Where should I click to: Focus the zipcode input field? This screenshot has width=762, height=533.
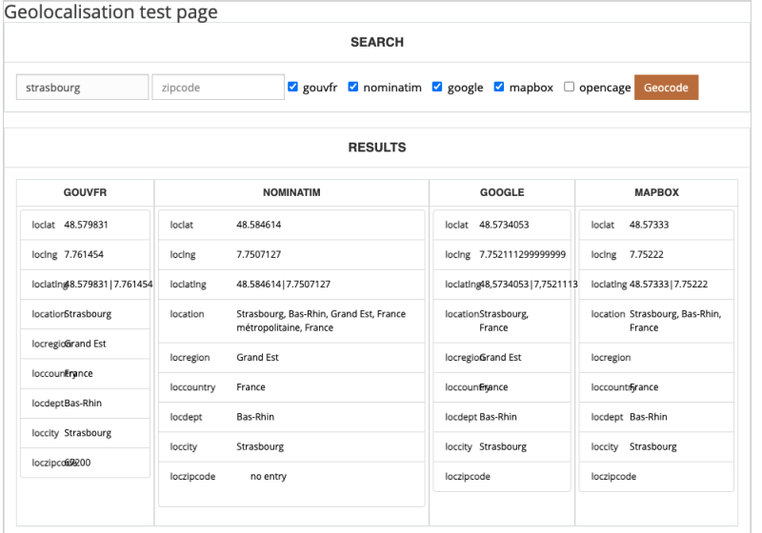click(x=218, y=88)
